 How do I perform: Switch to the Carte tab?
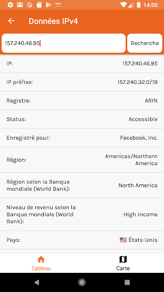click(x=123, y=263)
